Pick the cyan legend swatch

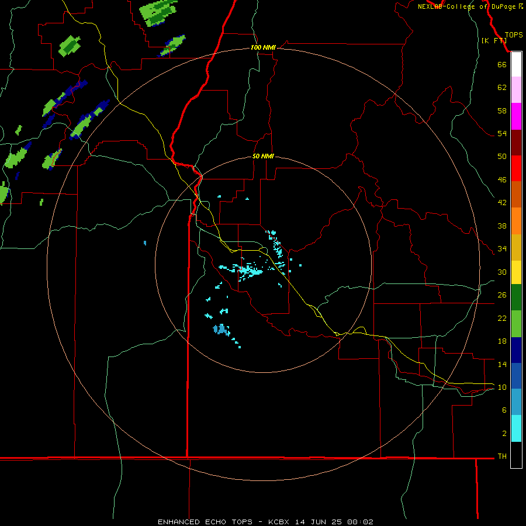[x=516, y=428]
